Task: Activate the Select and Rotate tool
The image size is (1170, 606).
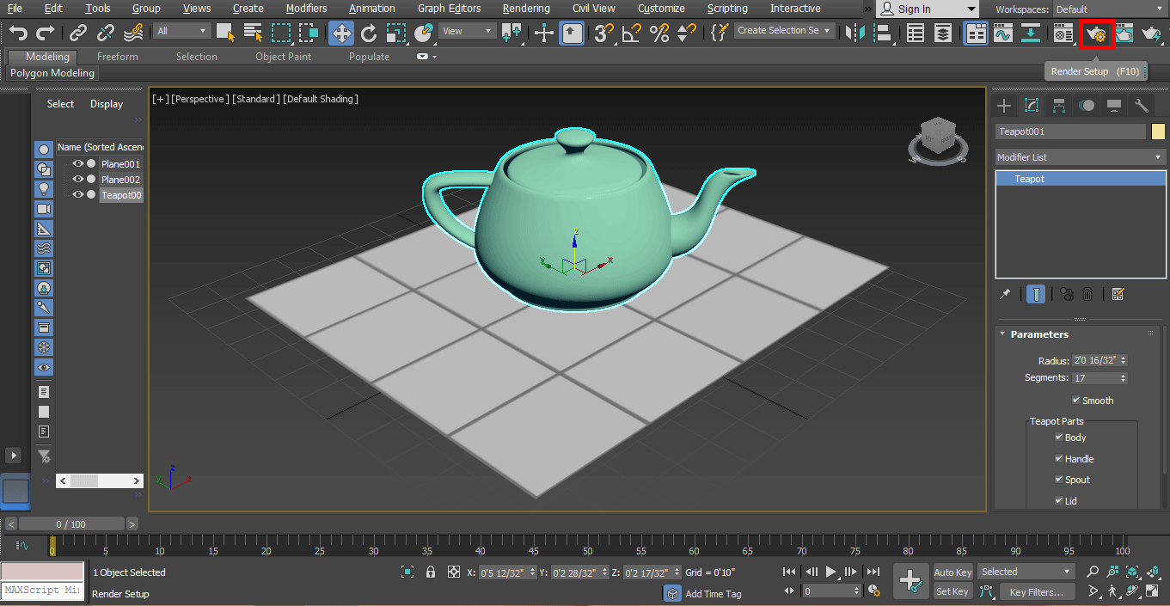Action: click(369, 34)
